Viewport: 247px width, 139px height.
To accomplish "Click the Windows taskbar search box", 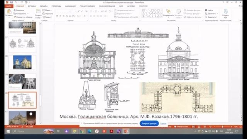I will [x=27, y=131].
